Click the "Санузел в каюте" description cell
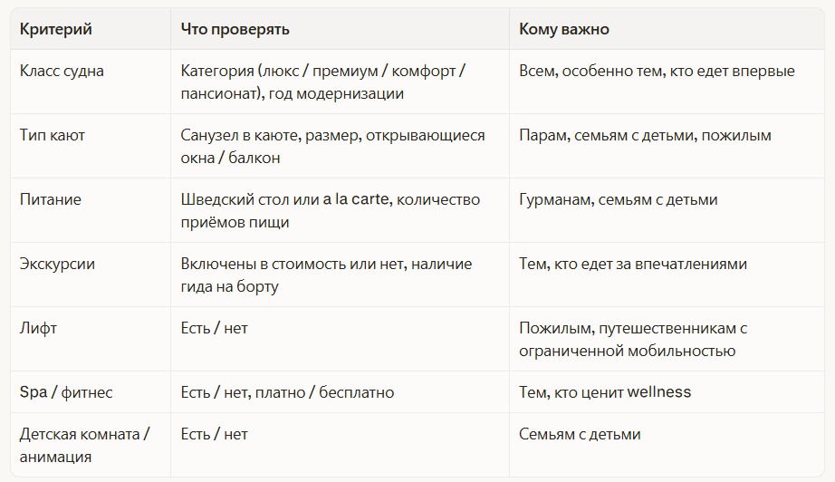This screenshot has height=482, width=835. pyautogui.click(x=332, y=146)
